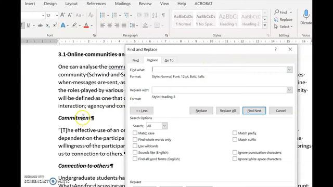333x187 pixels.
Task: Click the Sort A-Z icon
Action: coord(155,15)
